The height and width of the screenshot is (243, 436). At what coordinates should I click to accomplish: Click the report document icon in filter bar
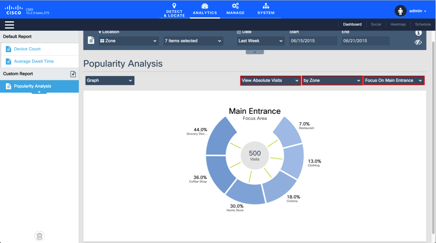[91, 41]
